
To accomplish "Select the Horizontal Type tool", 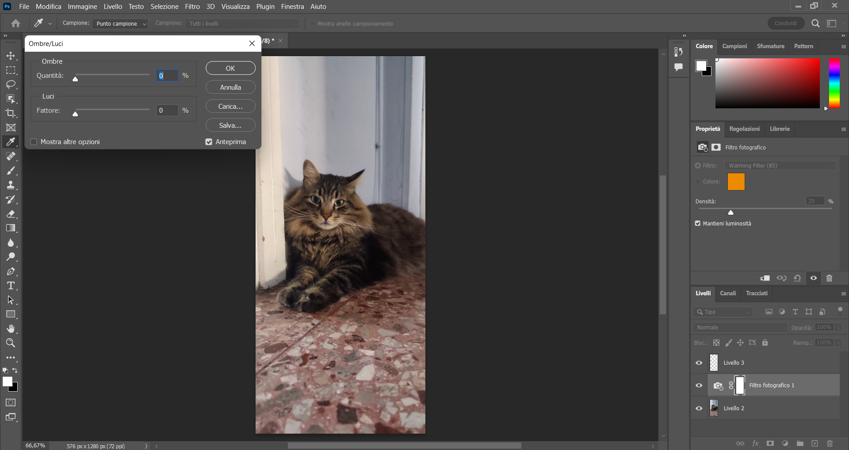I will [11, 286].
